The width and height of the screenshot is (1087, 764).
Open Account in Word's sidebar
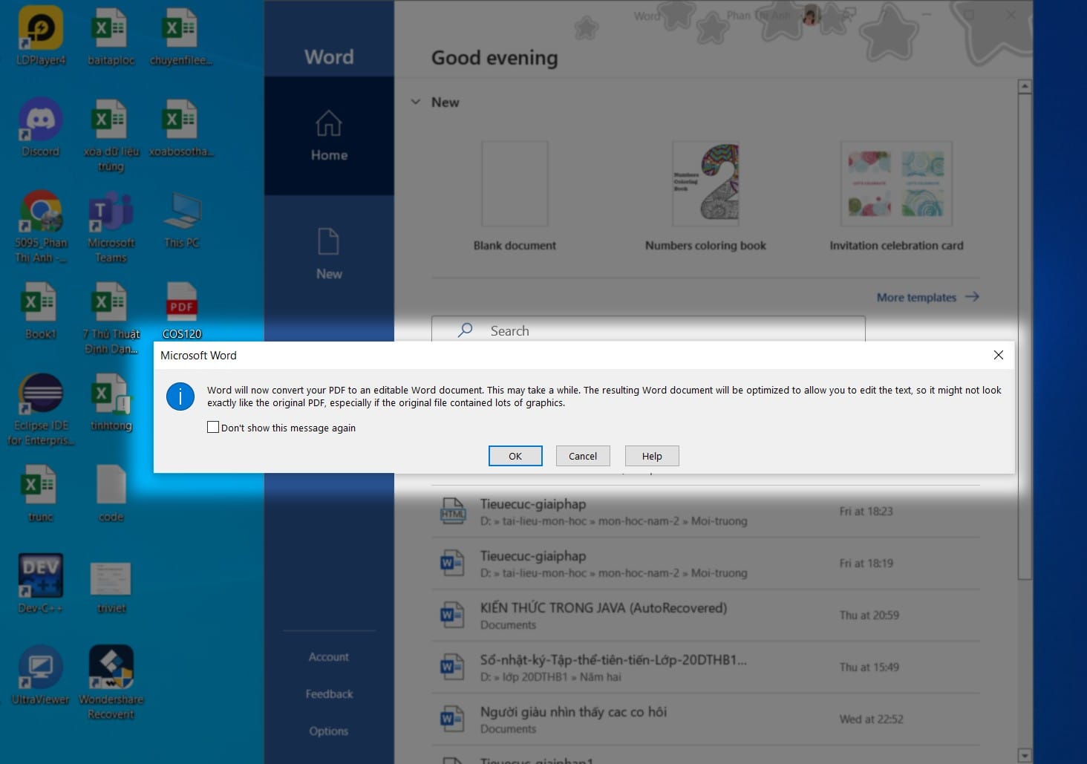click(x=329, y=657)
